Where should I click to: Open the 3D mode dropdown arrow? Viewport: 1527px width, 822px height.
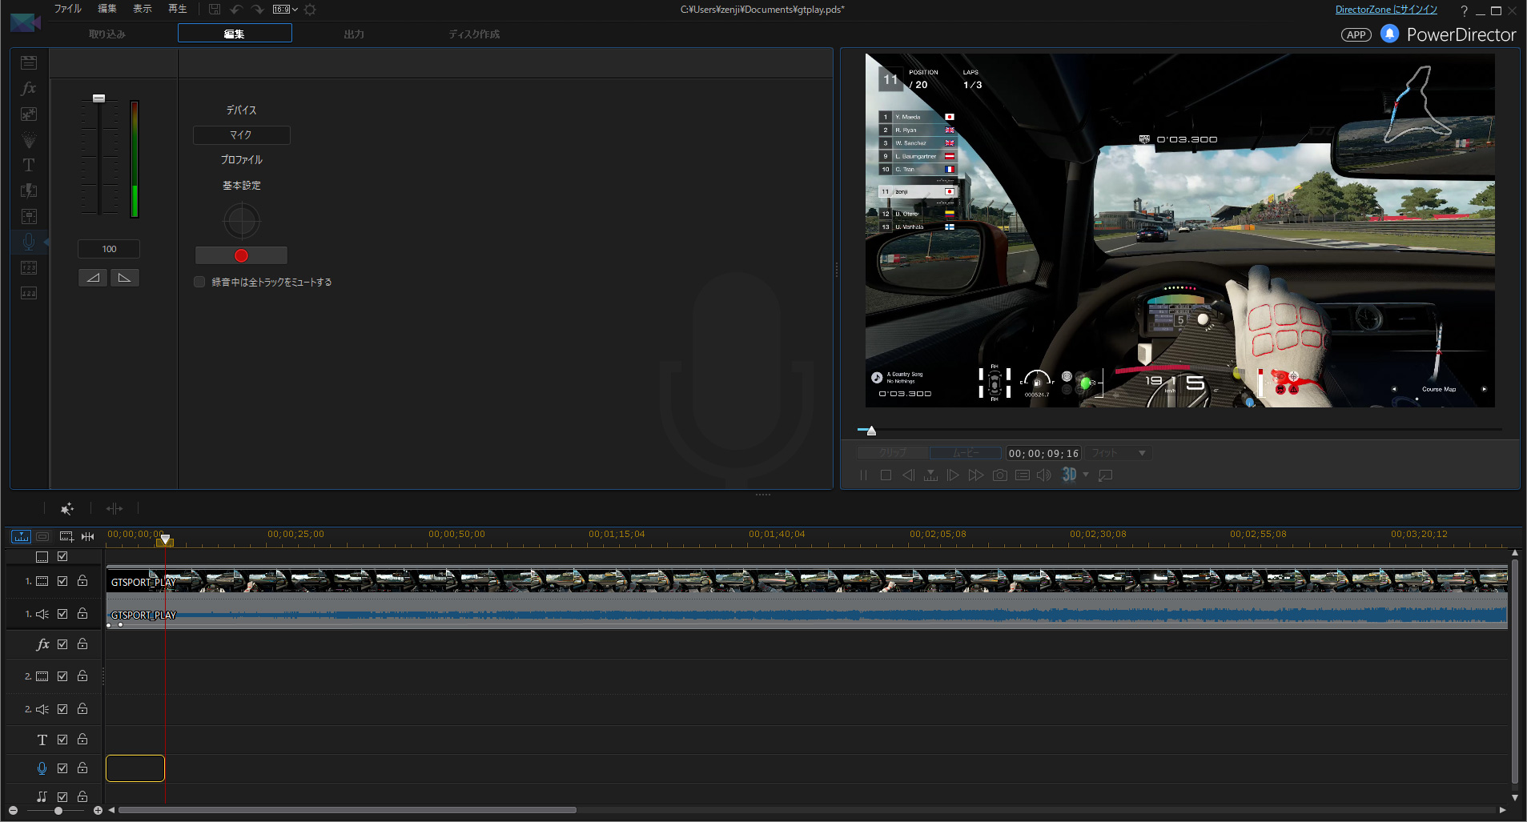[1086, 475]
